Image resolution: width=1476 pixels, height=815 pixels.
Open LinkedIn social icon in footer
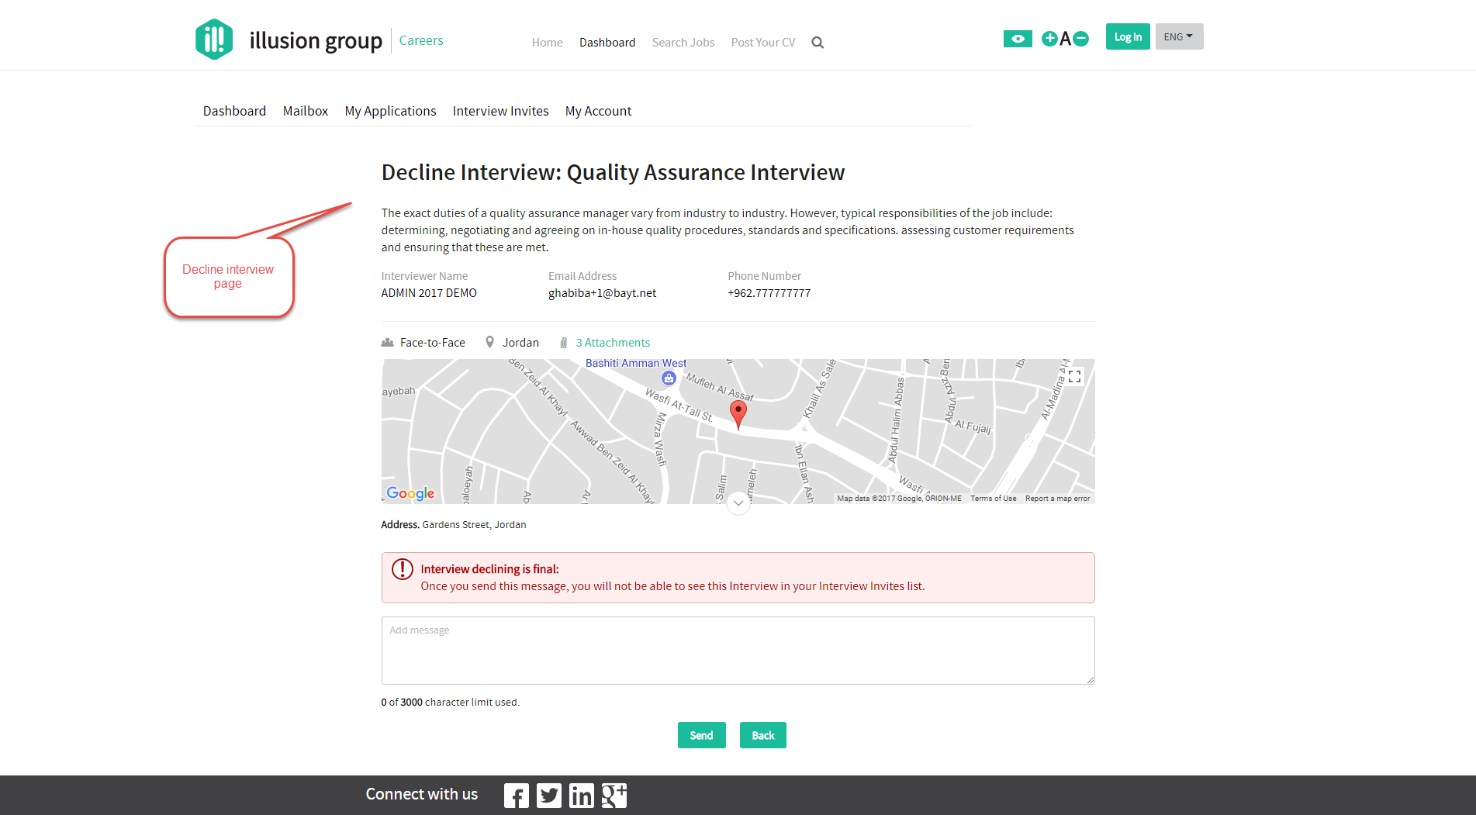581,796
